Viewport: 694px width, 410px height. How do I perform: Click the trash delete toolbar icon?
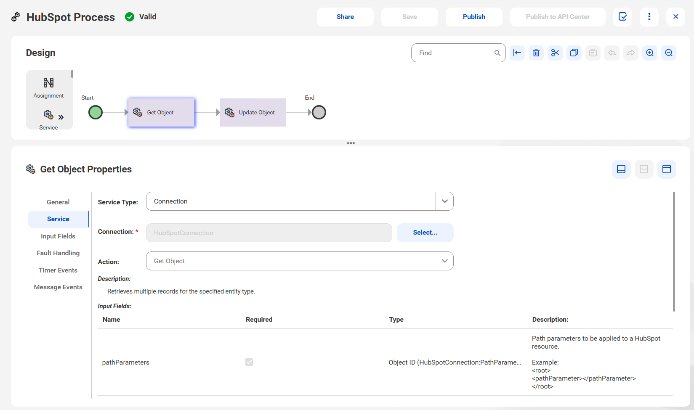536,53
